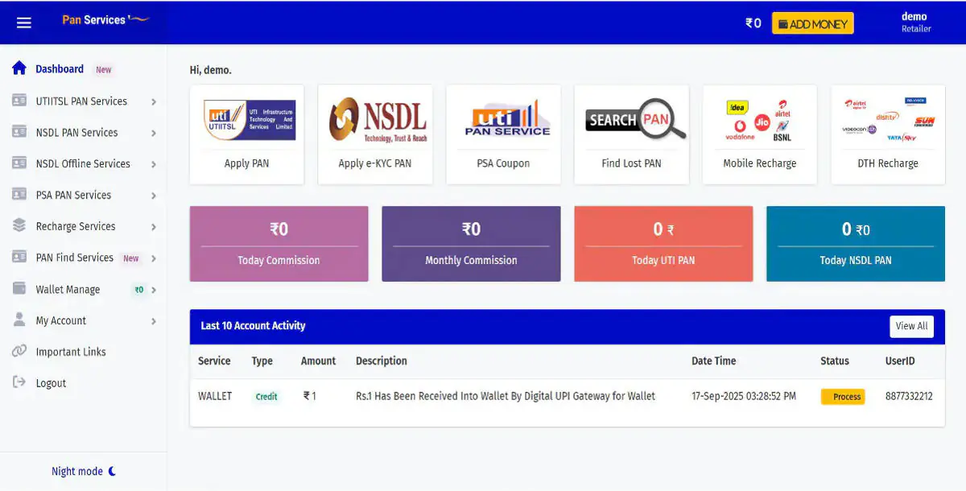Image resolution: width=966 pixels, height=491 pixels.
Task: Open the PSA Coupon service
Action: (x=503, y=134)
